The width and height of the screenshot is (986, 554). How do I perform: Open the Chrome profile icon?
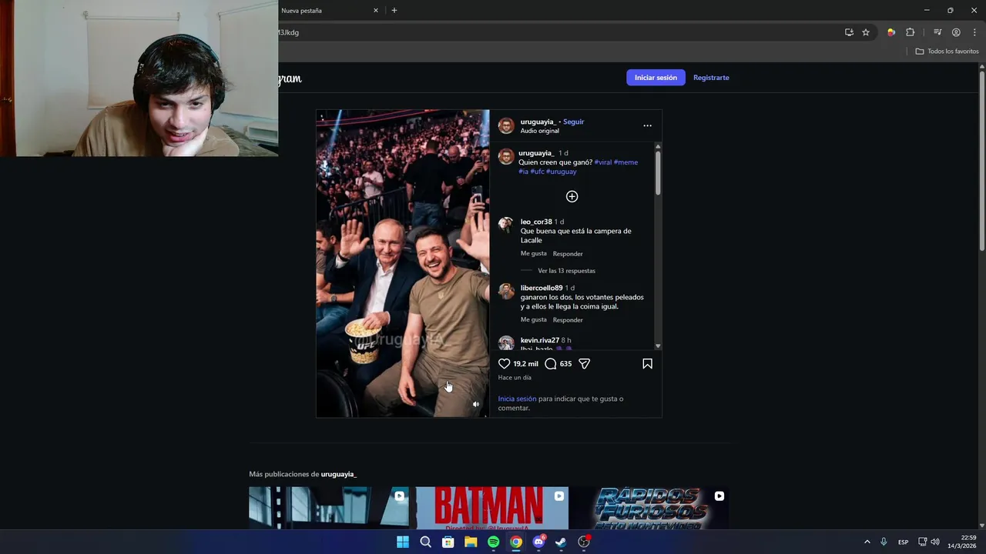point(956,32)
